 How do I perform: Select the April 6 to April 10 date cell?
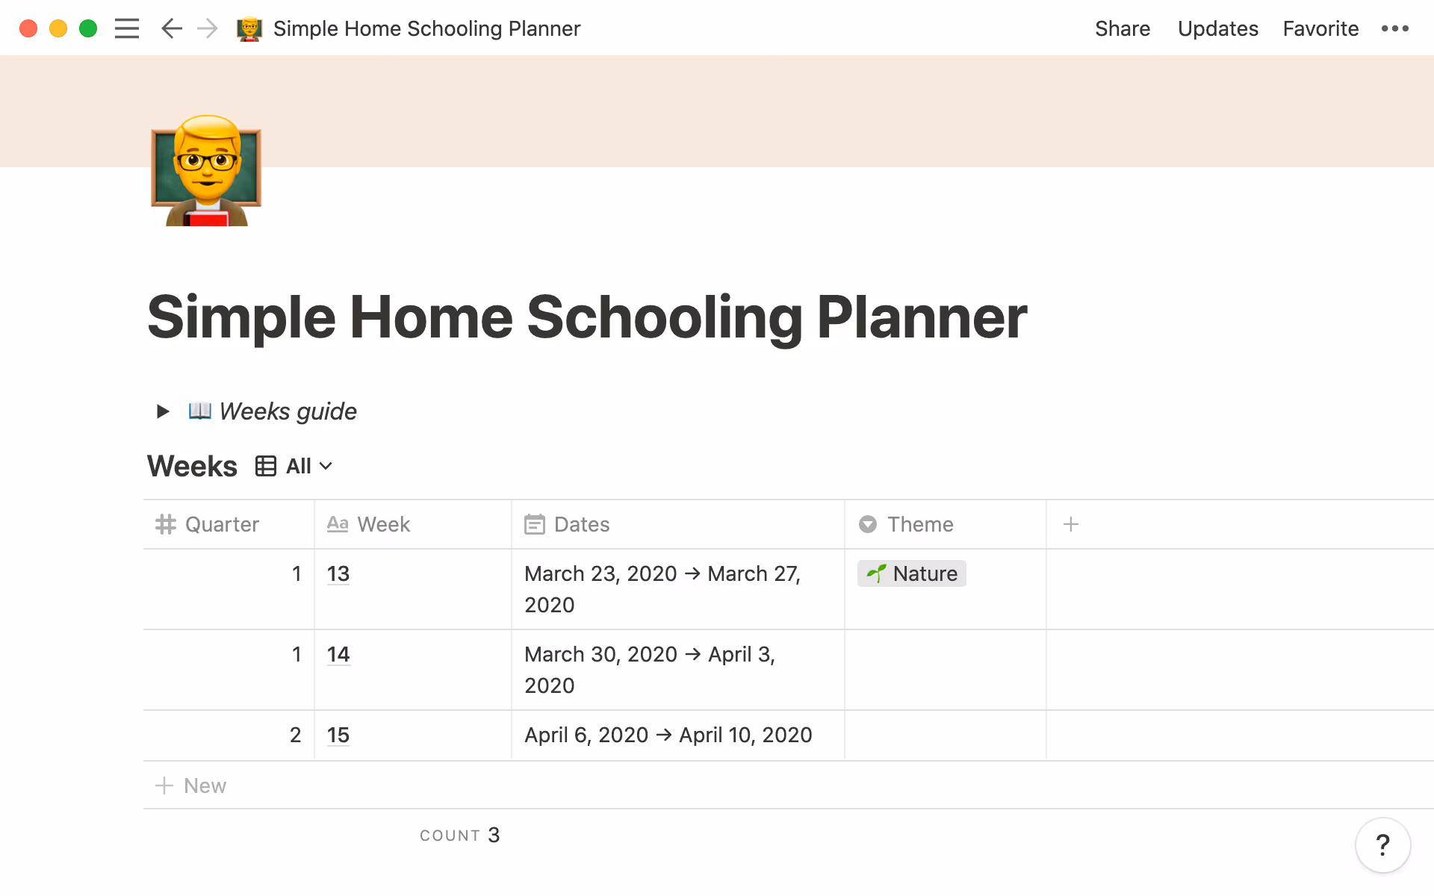[x=668, y=735]
